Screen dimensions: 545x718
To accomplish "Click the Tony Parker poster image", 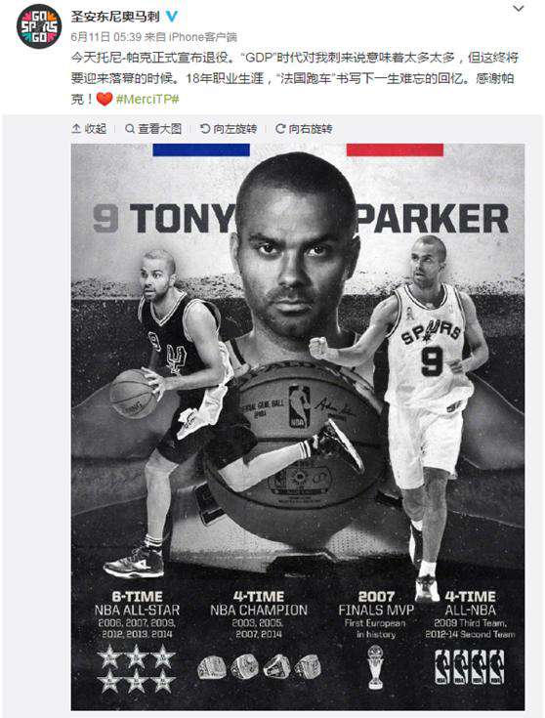I will coord(298,427).
